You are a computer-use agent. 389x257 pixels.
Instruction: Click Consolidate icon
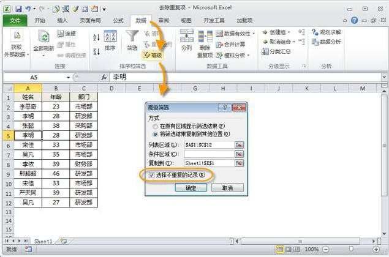219,45
